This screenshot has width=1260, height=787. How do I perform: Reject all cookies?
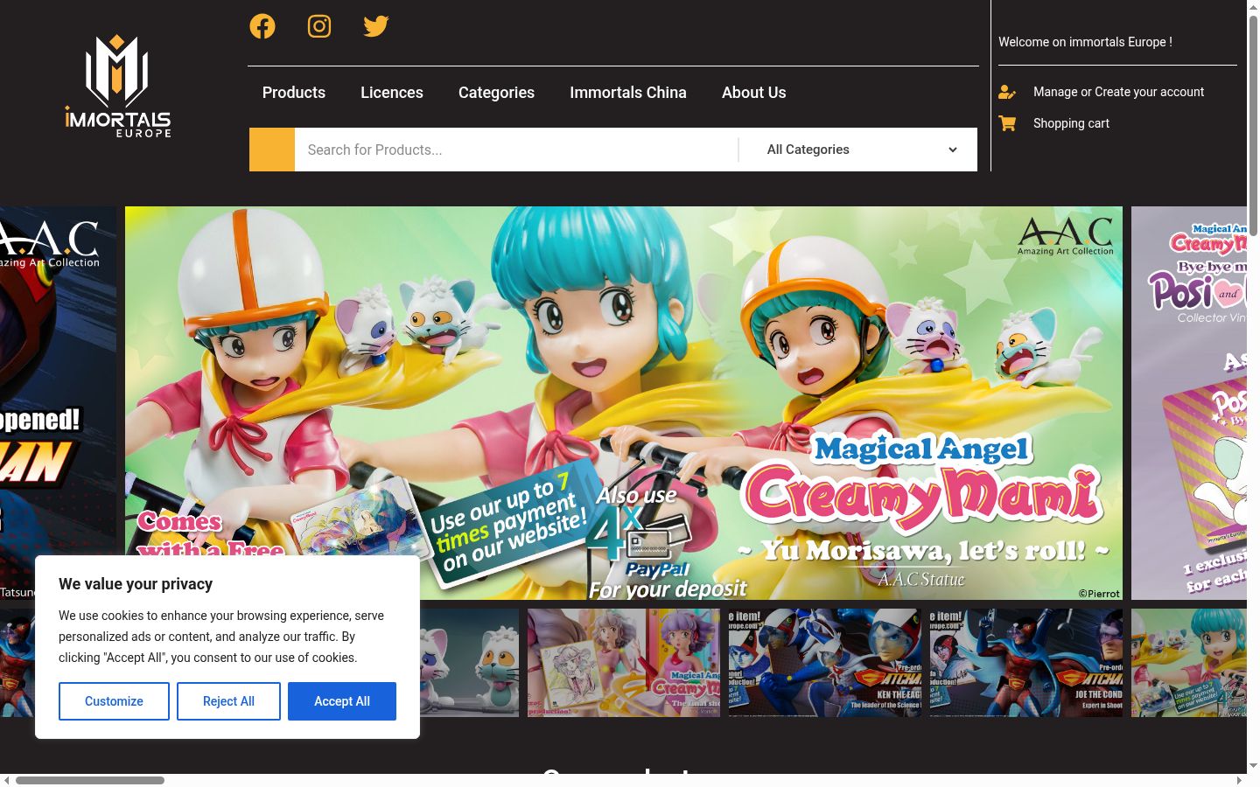point(228,701)
